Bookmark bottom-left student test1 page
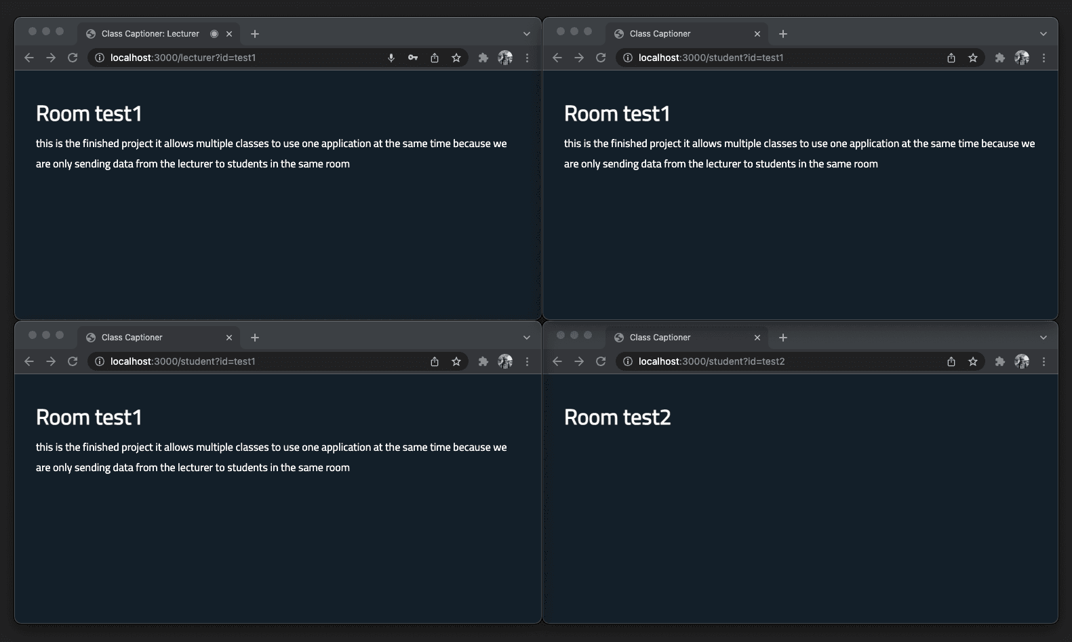This screenshot has height=642, width=1072. pos(456,361)
